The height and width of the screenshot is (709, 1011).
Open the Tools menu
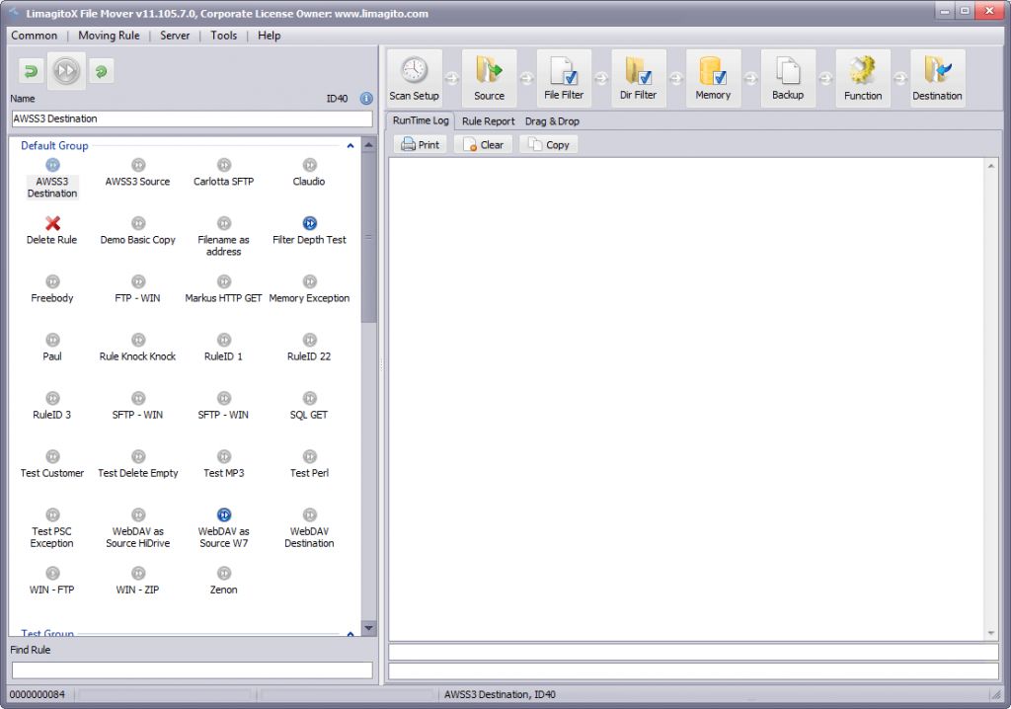pyautogui.click(x=223, y=36)
